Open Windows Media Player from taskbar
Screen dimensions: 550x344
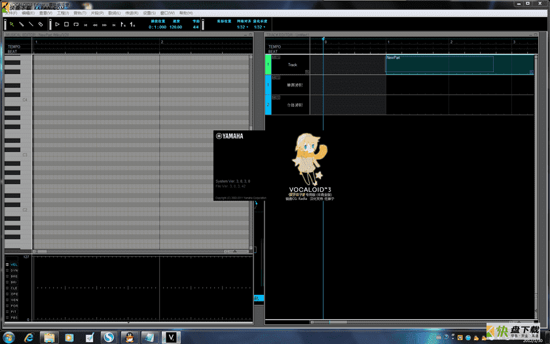point(69,337)
